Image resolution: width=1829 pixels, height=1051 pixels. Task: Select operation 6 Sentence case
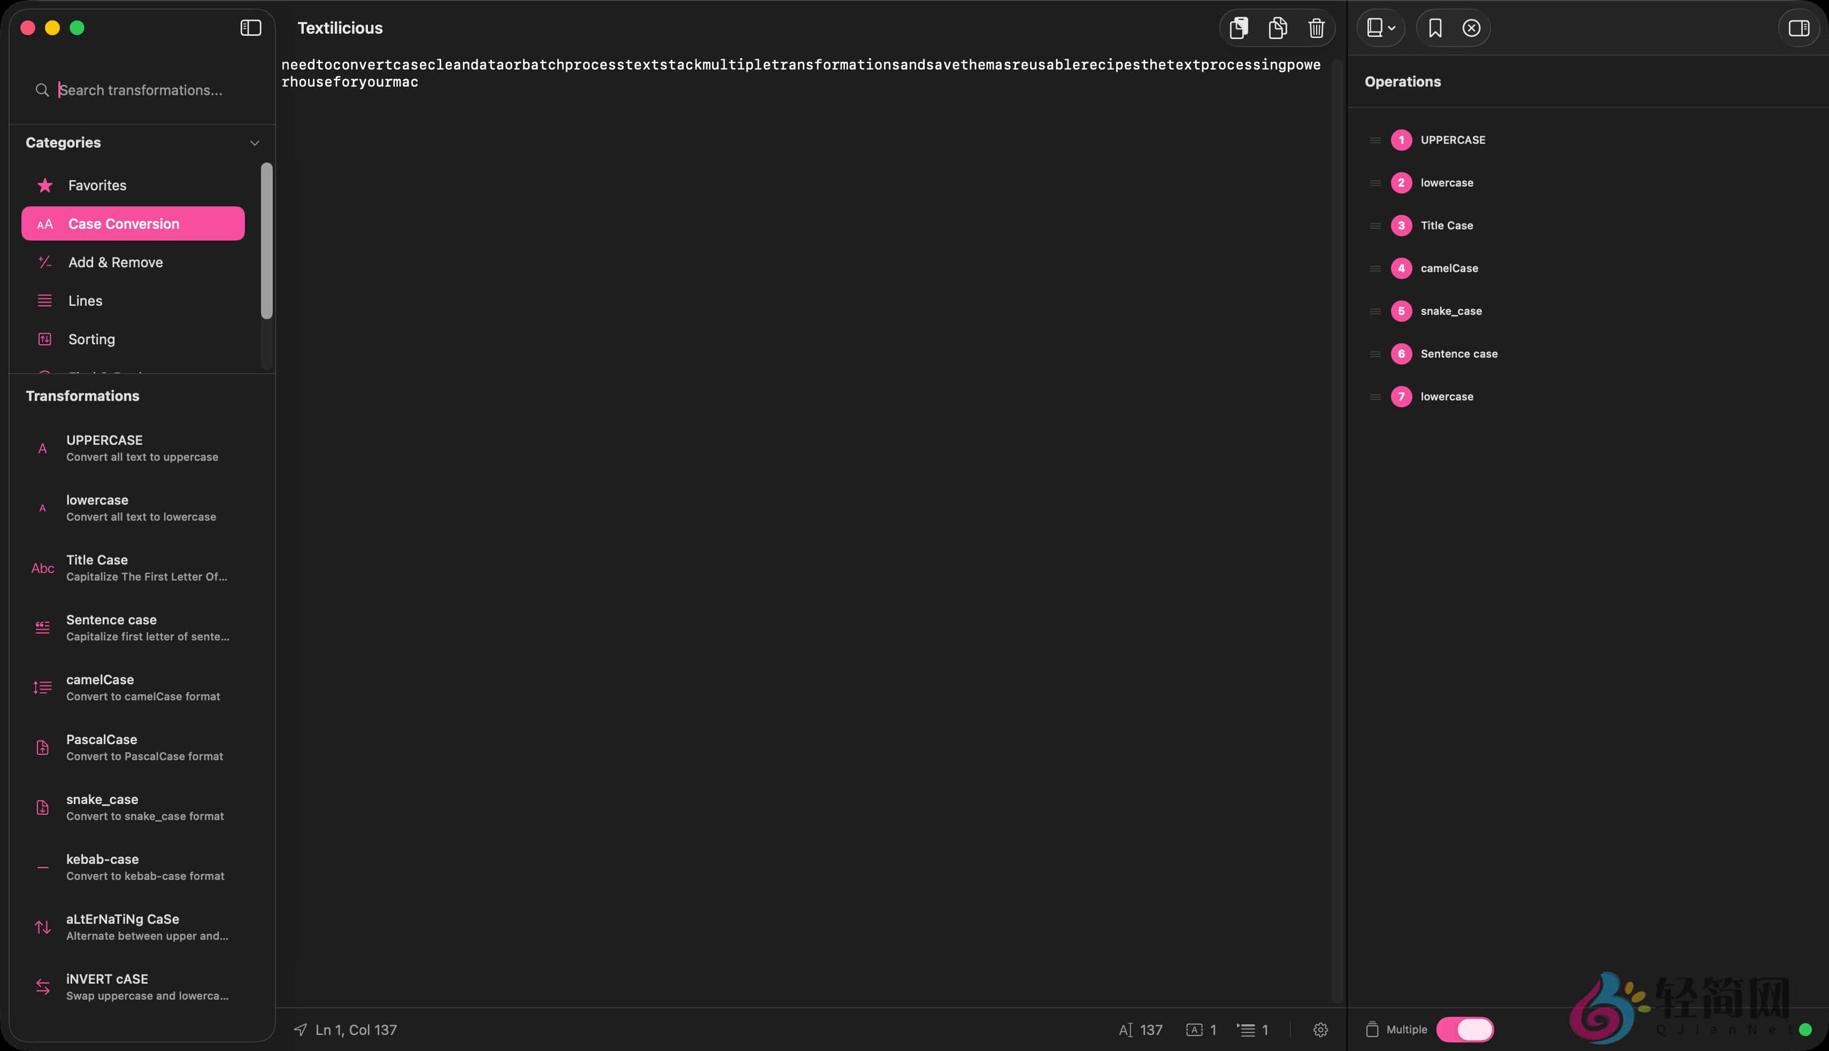(x=1587, y=354)
